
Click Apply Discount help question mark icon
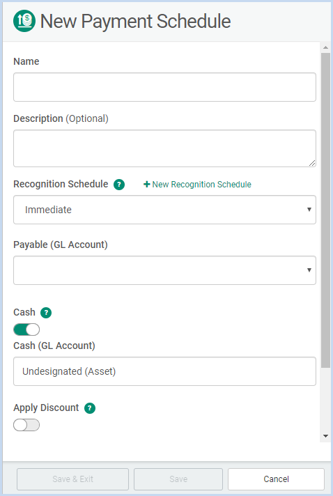(x=90, y=408)
